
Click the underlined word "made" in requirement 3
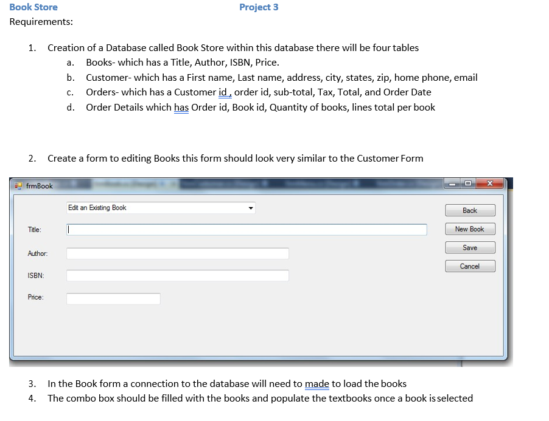point(316,383)
